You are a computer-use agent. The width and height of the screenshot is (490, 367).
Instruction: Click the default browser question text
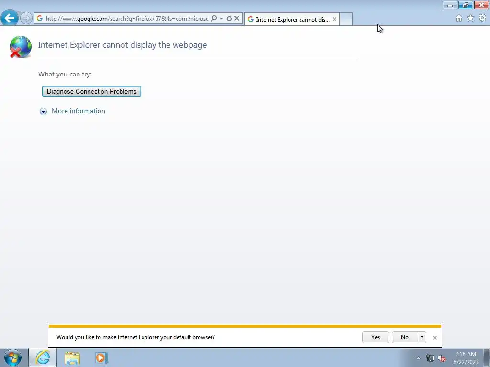click(135, 337)
